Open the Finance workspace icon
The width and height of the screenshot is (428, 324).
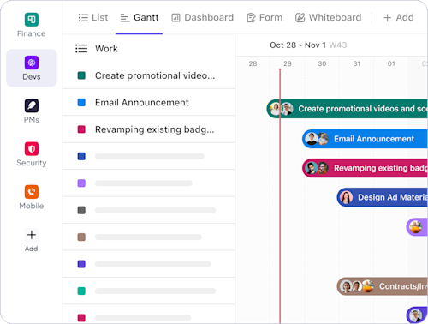(x=32, y=20)
